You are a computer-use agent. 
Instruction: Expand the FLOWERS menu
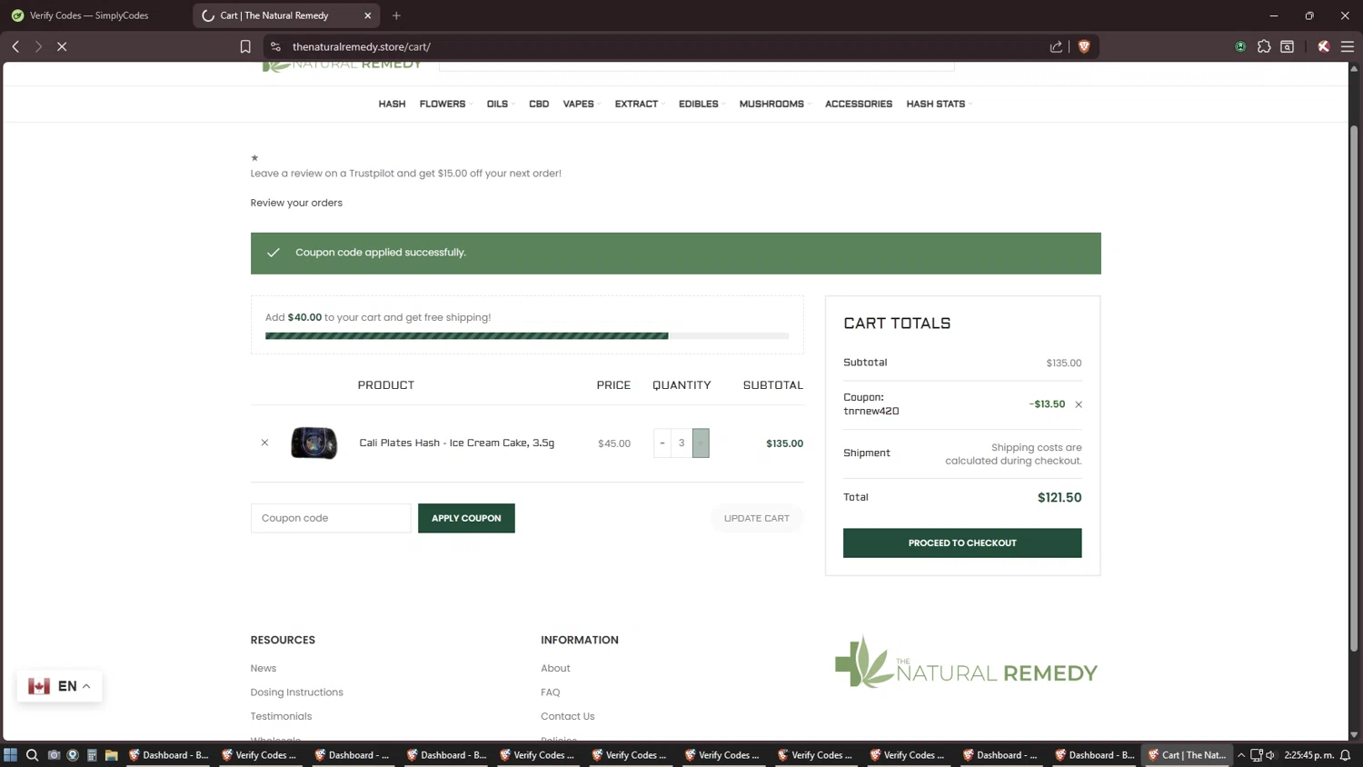click(x=445, y=104)
